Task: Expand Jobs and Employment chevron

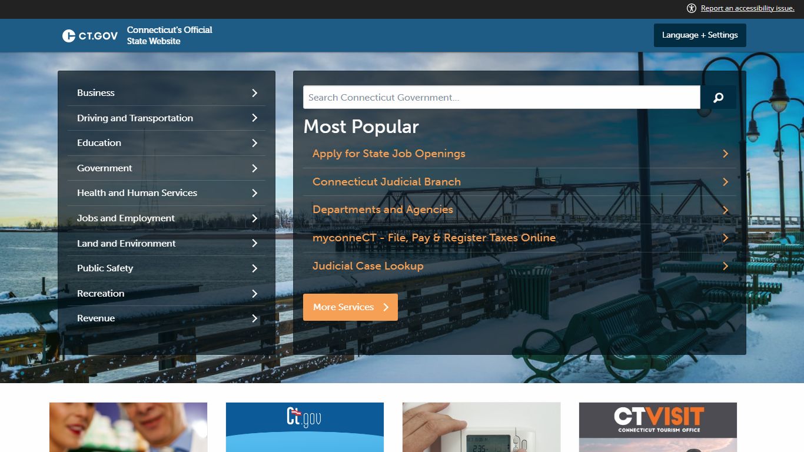Action: tap(255, 218)
